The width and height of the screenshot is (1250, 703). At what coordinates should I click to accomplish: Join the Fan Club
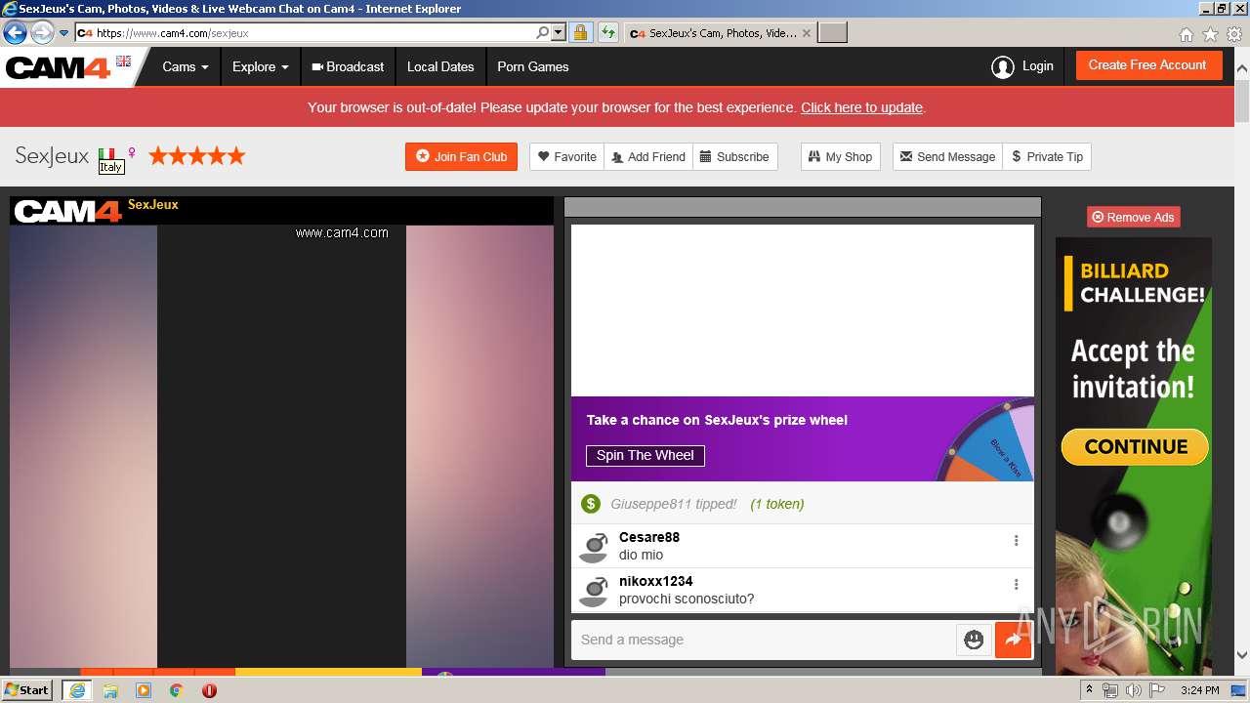[x=461, y=156]
